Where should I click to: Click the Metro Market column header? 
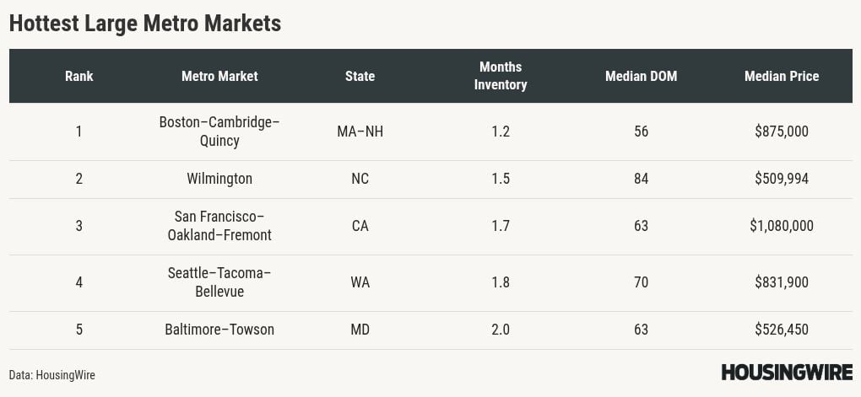tap(219, 76)
